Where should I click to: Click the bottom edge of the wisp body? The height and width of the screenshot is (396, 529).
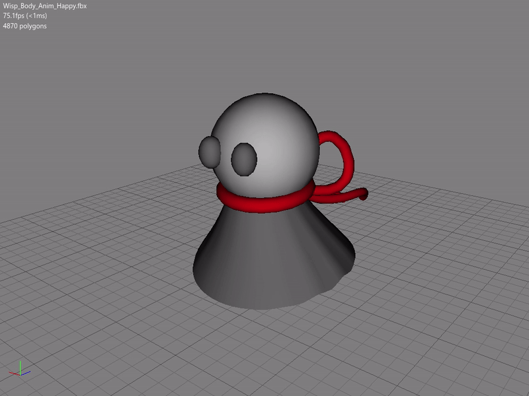(264, 307)
